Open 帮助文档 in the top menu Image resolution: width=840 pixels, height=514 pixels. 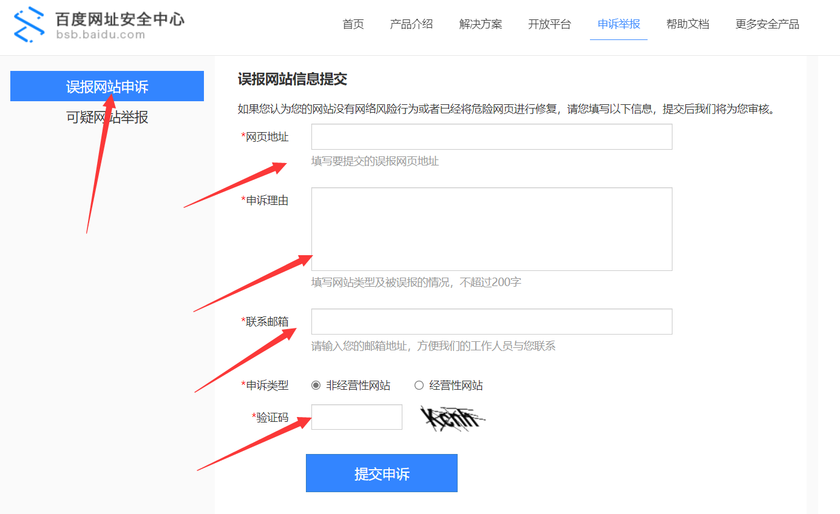click(688, 24)
